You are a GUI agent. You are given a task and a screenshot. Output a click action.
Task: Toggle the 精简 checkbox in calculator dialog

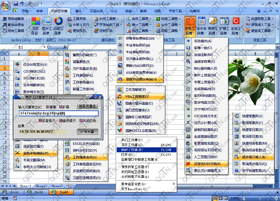pos(48,107)
